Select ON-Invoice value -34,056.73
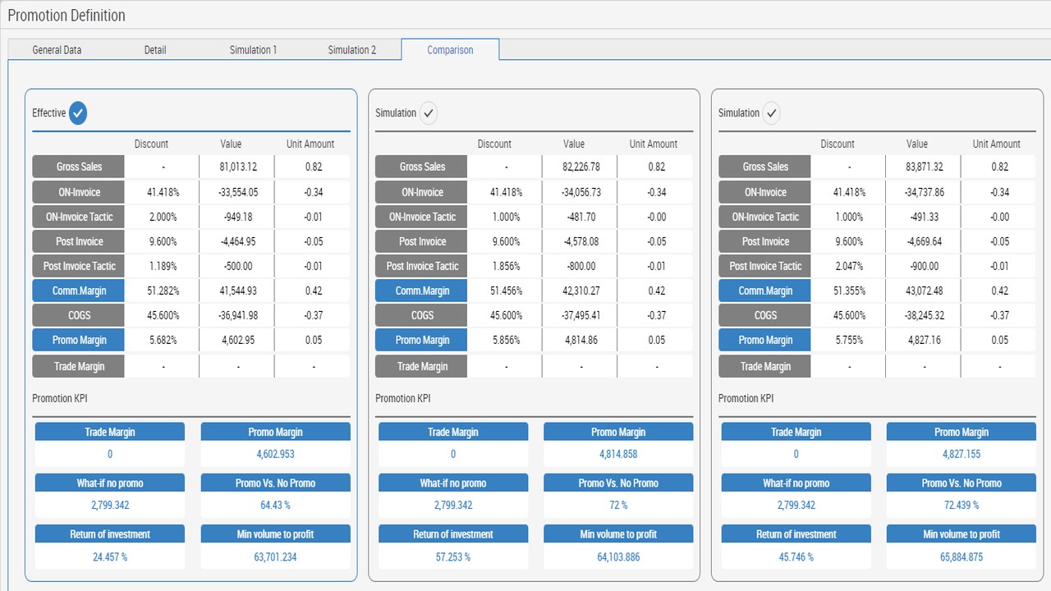This screenshot has height=591, width=1051. pos(580,192)
